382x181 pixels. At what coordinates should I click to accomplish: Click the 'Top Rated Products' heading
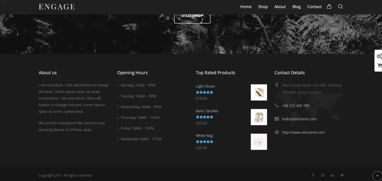click(x=215, y=73)
